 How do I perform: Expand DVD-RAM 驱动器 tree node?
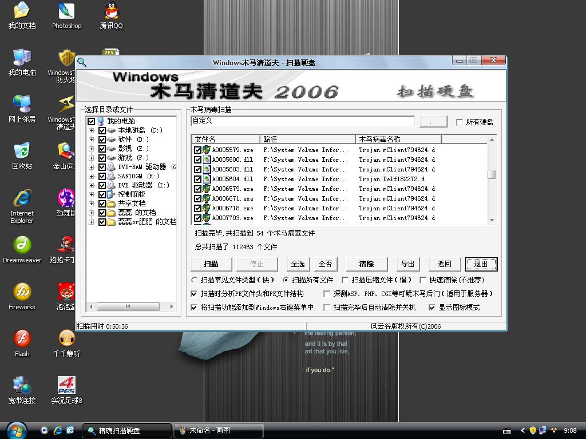[91, 167]
